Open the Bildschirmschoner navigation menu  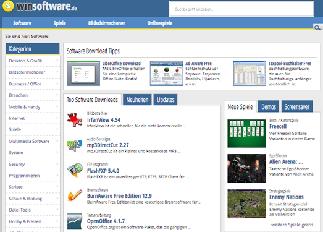106,23
